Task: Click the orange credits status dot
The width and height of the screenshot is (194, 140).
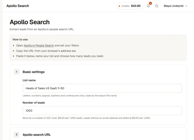Action: tap(119, 6)
